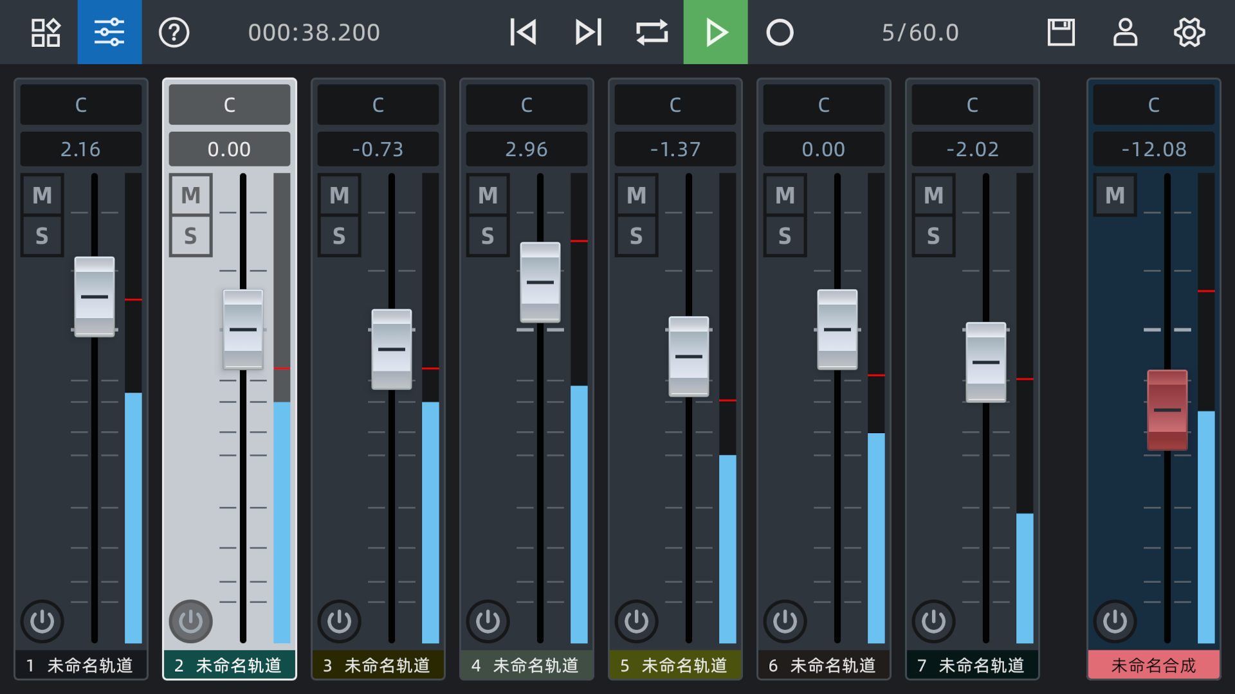Viewport: 1235px width, 694px height.
Task: Click the 000:38.200 time display
Action: coord(315,32)
